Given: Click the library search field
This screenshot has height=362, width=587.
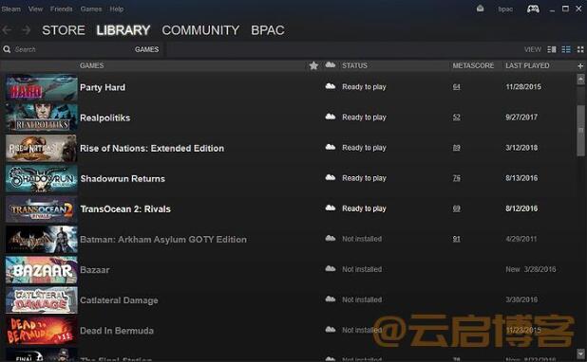Looking at the screenshot, I should (x=71, y=49).
